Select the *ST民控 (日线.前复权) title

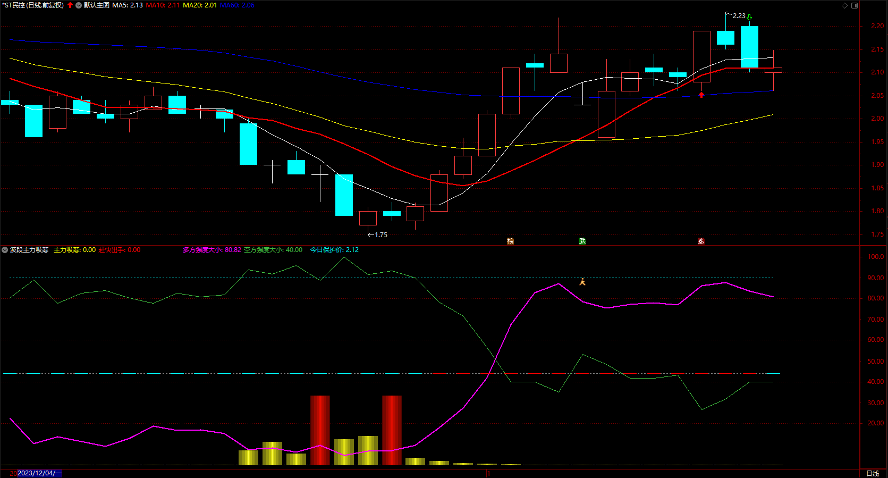point(33,5)
